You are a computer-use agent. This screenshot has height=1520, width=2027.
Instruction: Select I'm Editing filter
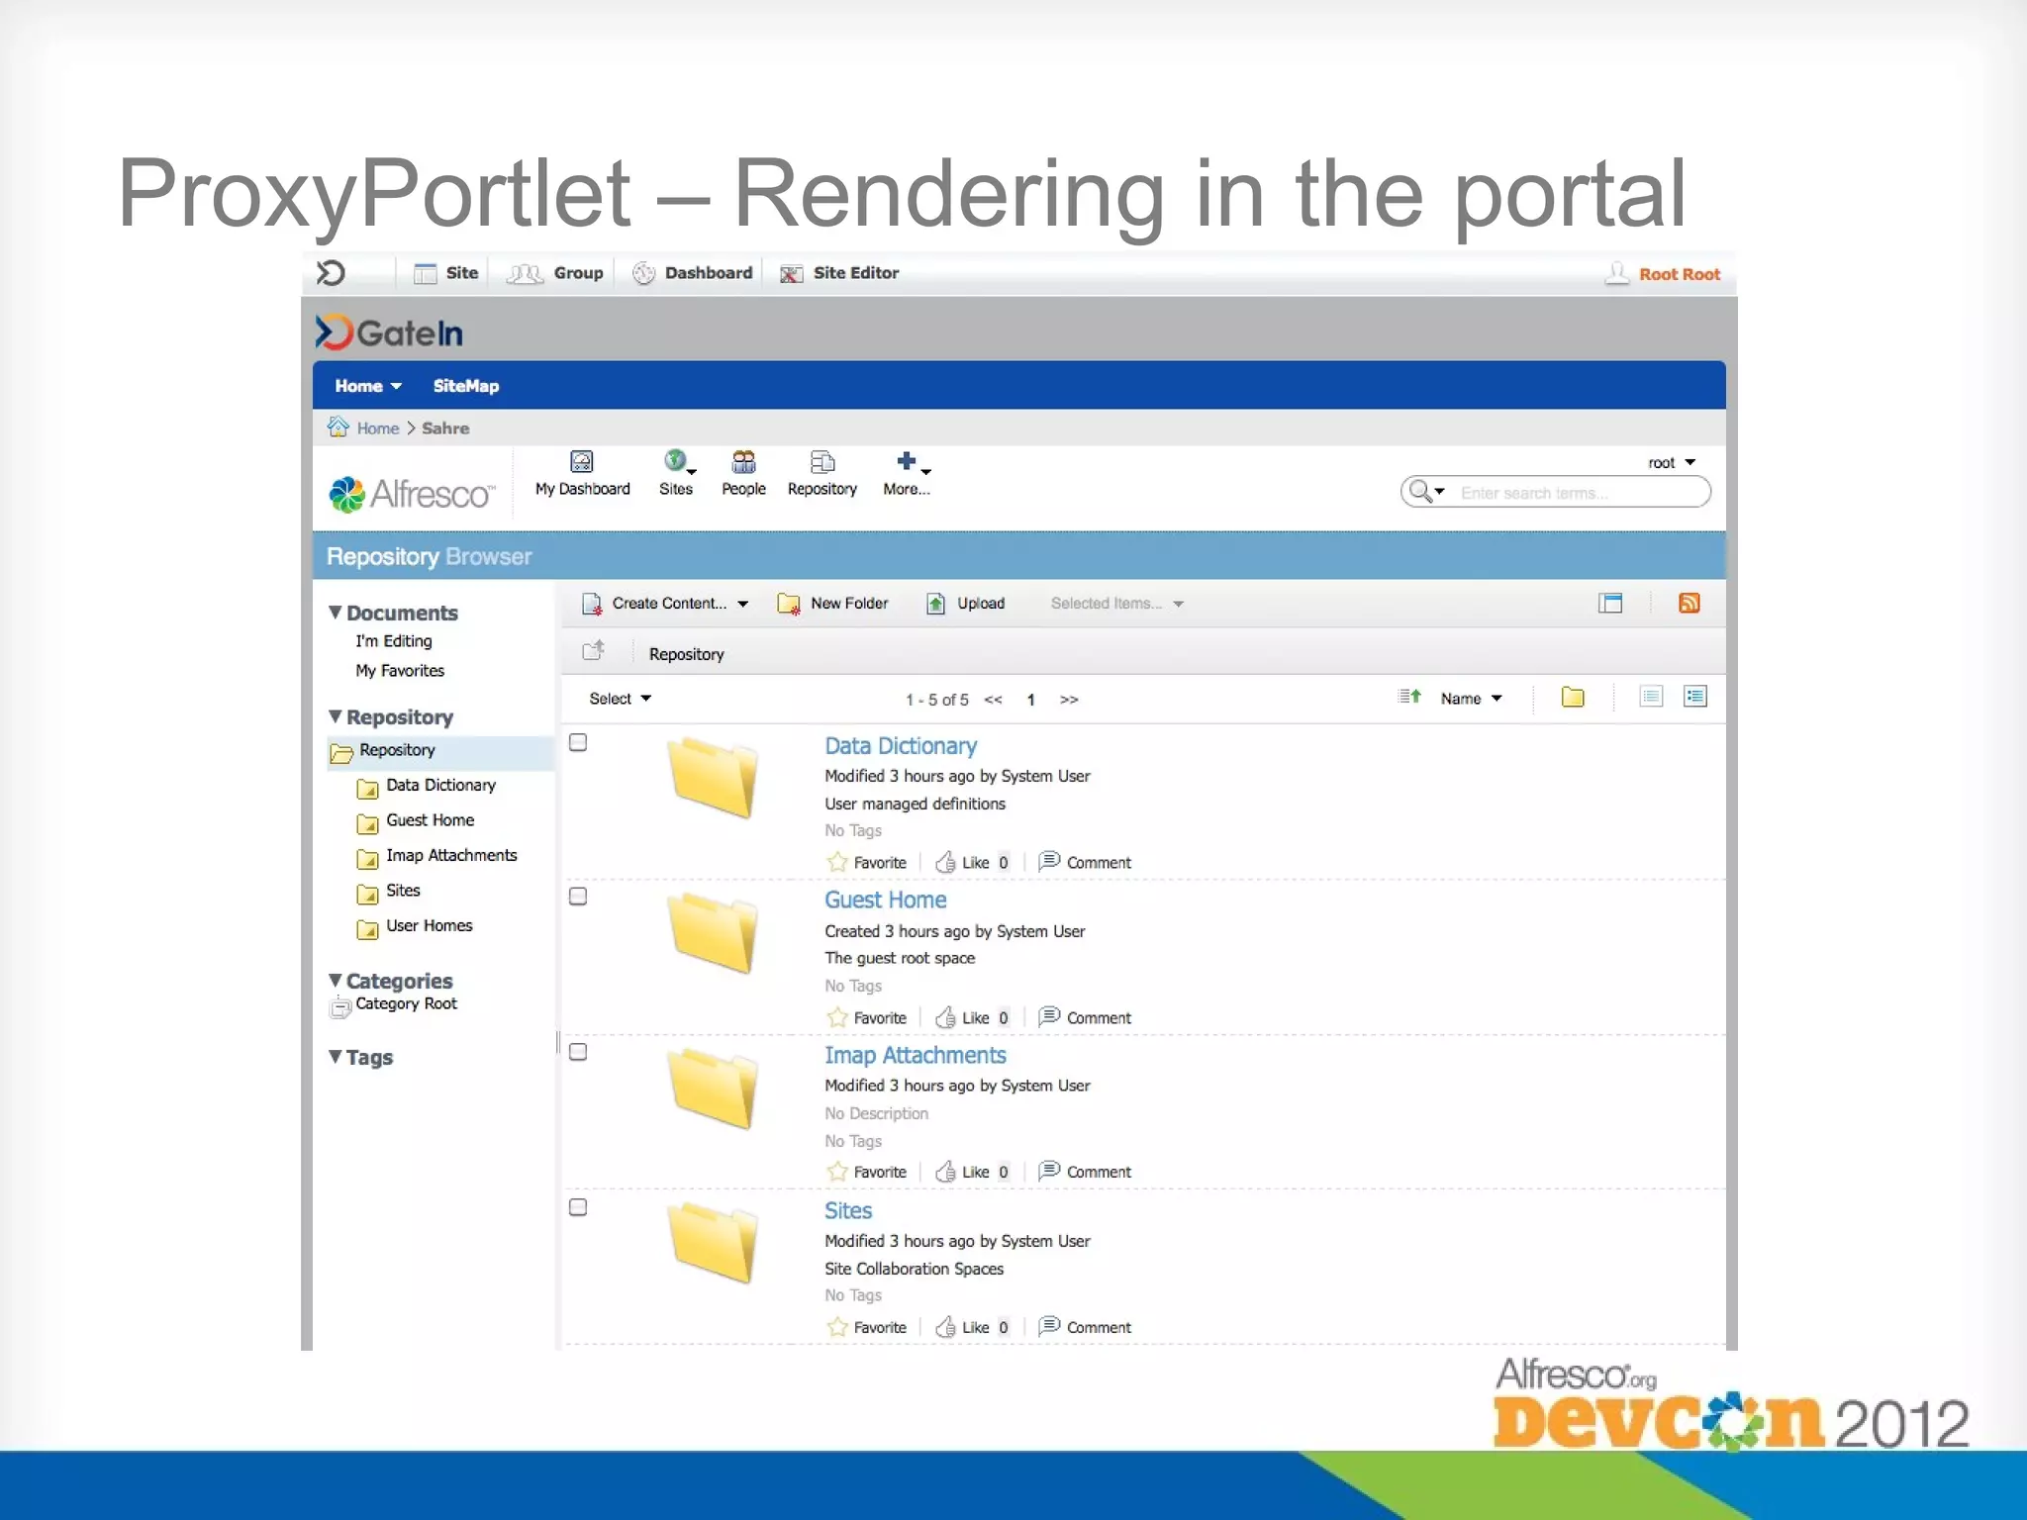[394, 641]
